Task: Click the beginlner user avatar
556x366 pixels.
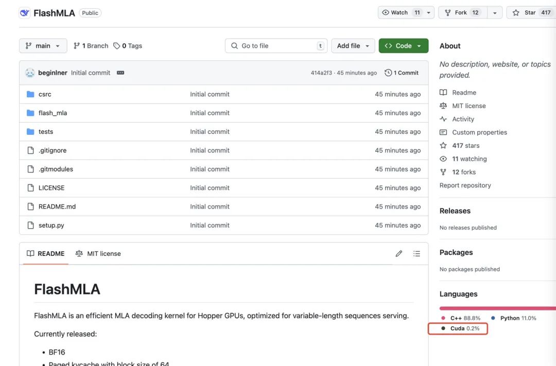Action: pyautogui.click(x=30, y=73)
